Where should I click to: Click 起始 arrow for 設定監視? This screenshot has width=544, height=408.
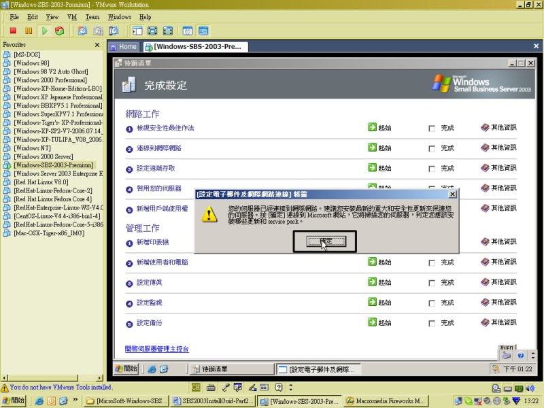tap(372, 302)
